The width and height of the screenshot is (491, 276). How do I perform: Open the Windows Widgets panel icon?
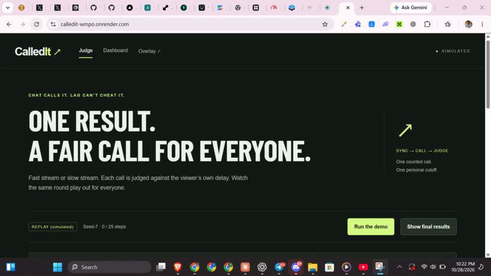tap(10, 267)
